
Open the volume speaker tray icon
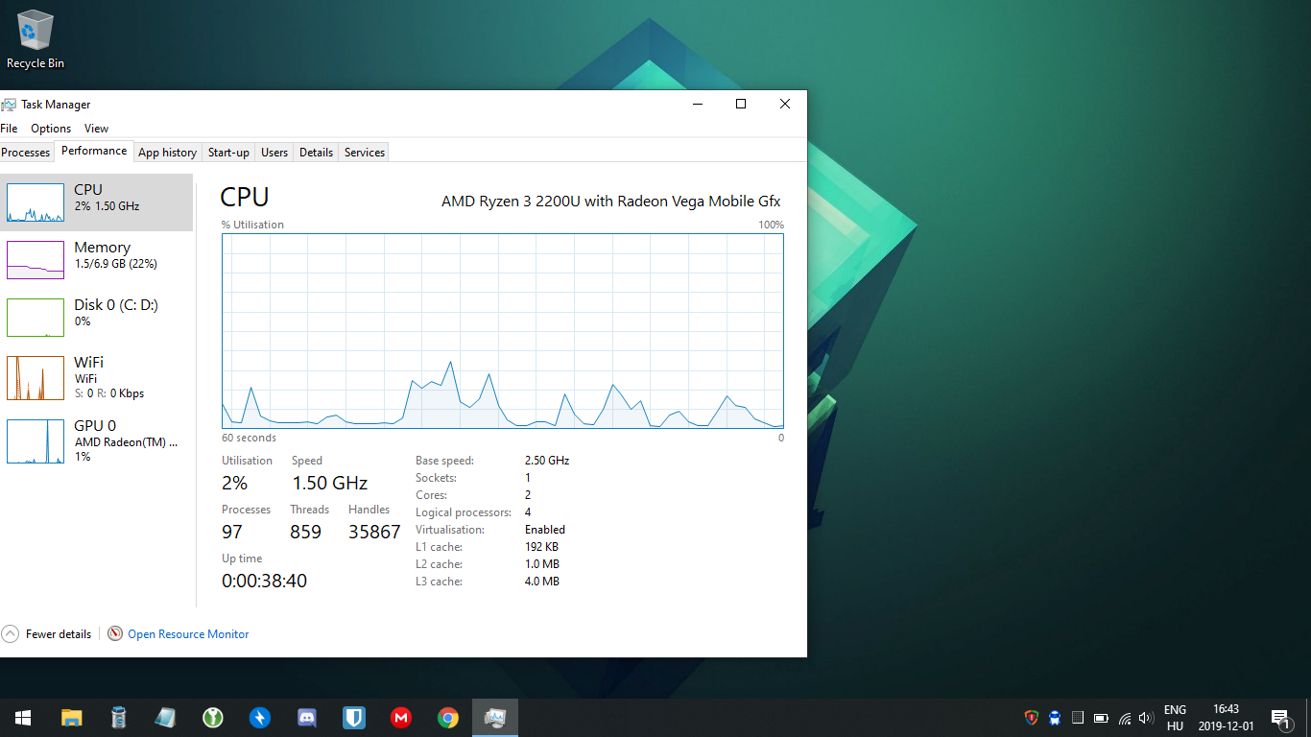click(x=1145, y=718)
